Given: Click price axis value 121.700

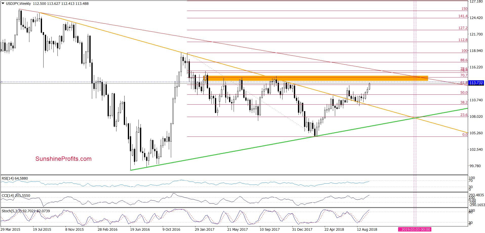Looking at the screenshot, I should tap(476, 34).
